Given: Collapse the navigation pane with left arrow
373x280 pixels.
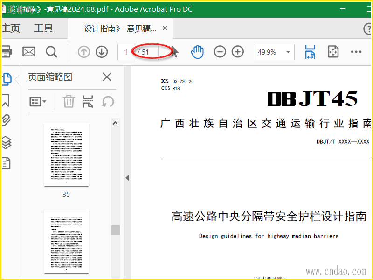Looking at the screenshot, I should coord(127,178).
